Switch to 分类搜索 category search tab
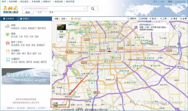188x111 pixels. pos(9,19)
